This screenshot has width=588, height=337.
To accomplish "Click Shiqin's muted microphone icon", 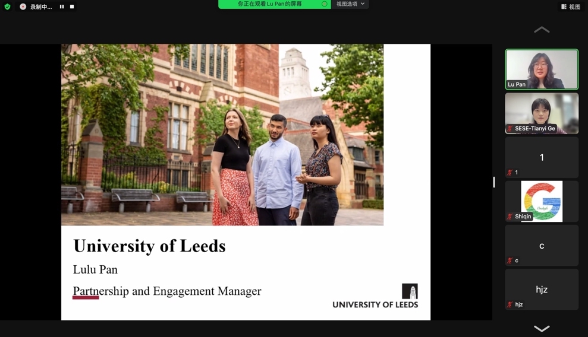I will 510,217.
